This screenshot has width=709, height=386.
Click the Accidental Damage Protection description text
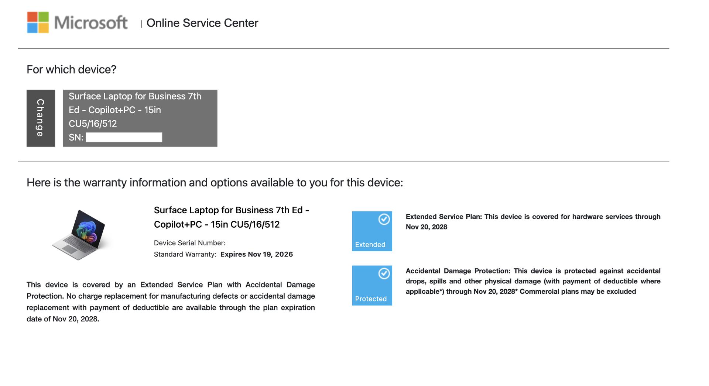(x=533, y=281)
